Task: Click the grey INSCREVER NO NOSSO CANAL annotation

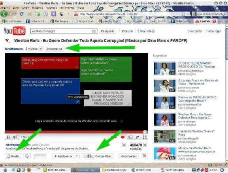Action: coord(108,98)
